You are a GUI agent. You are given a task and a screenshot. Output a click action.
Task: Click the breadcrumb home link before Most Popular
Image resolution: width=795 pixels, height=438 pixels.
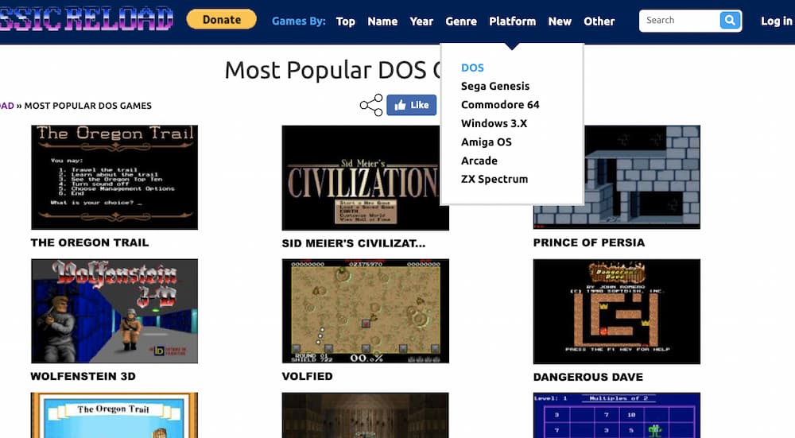(x=6, y=106)
